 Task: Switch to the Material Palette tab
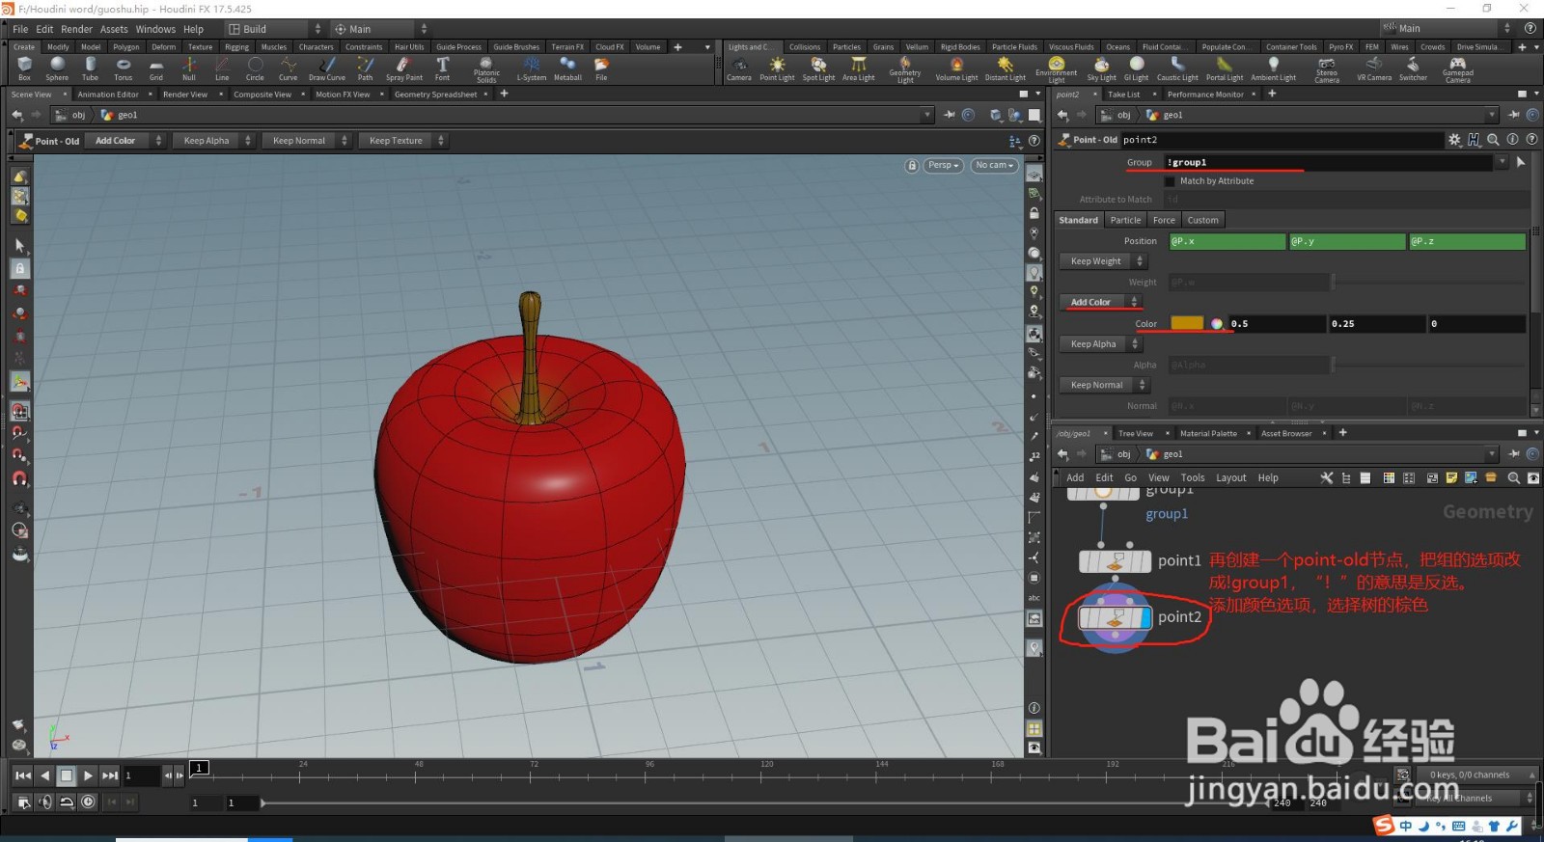1208,434
